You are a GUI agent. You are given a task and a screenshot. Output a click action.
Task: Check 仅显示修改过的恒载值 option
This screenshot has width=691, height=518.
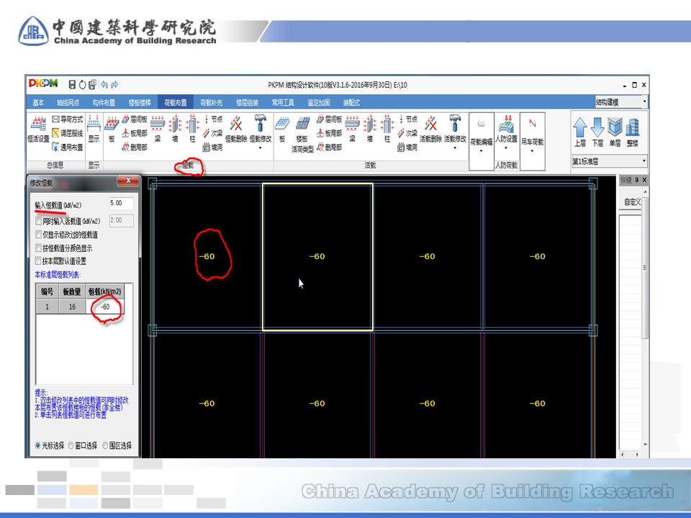point(39,235)
